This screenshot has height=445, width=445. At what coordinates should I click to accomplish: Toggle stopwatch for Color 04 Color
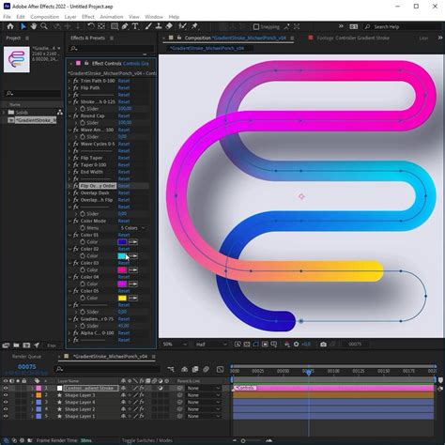point(83,284)
